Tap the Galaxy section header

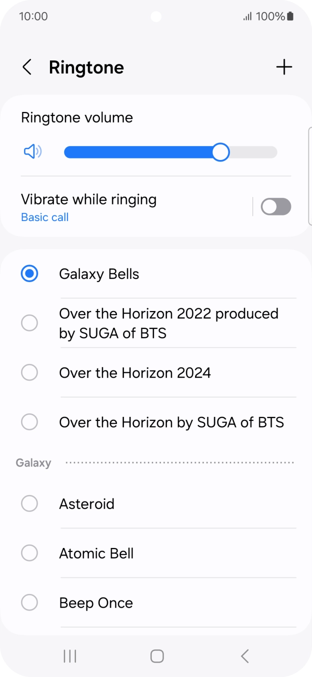33,462
